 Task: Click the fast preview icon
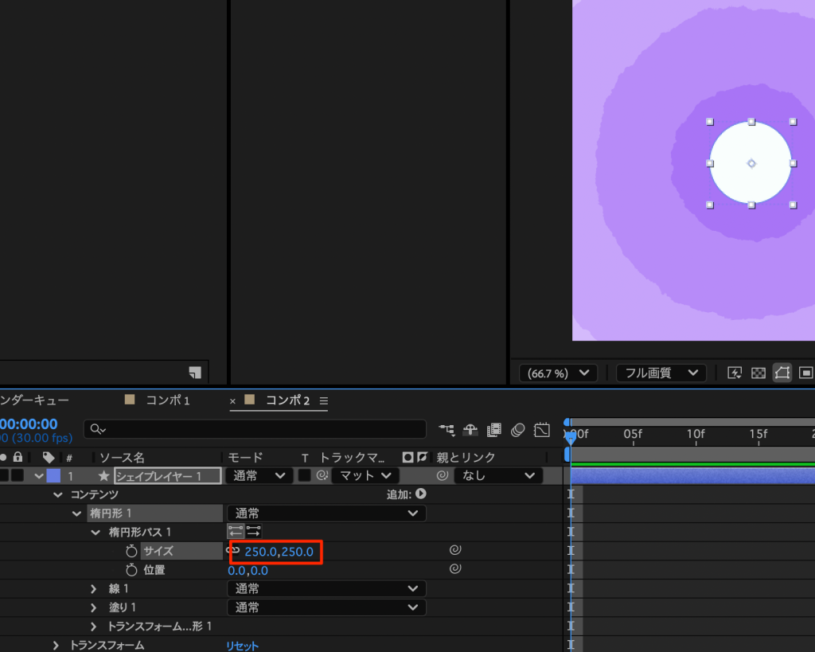coord(735,373)
